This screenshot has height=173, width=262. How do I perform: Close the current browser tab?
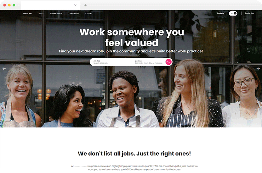[x=75, y=5]
